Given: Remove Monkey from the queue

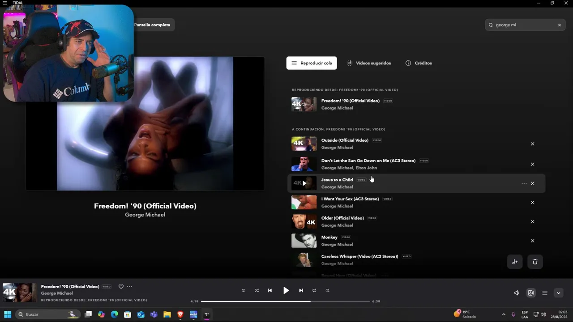Looking at the screenshot, I should point(532,241).
